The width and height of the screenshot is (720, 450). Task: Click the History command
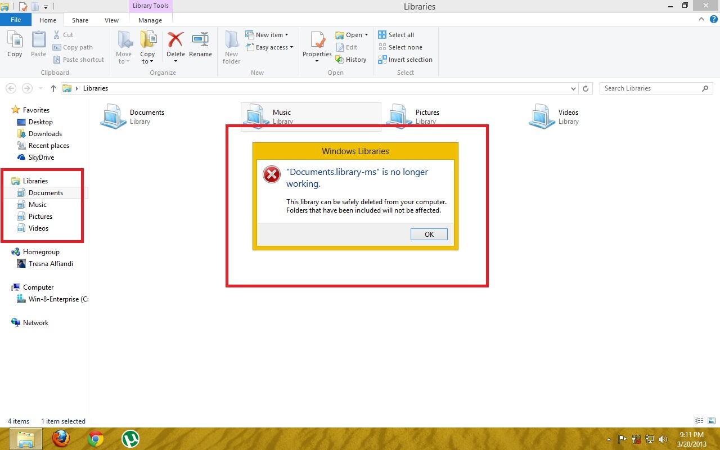coord(351,60)
